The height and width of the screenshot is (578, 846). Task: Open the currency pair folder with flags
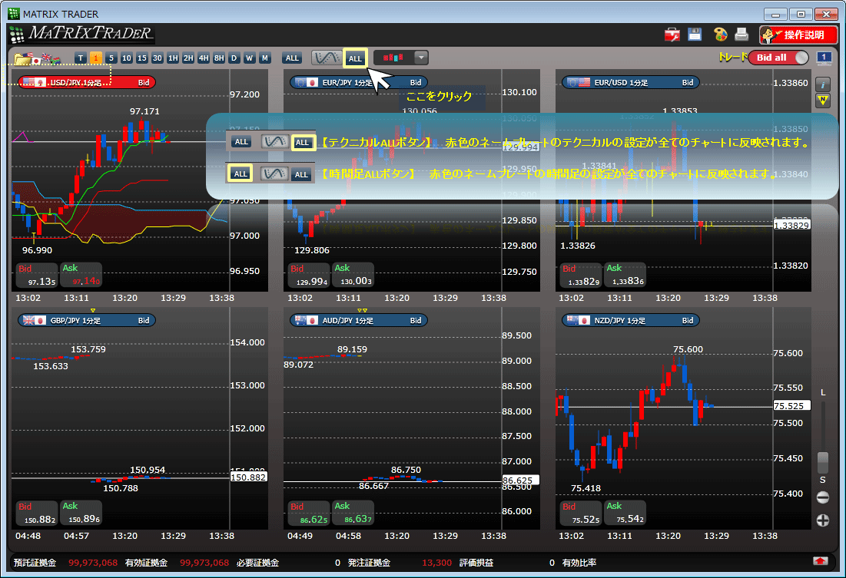37,58
